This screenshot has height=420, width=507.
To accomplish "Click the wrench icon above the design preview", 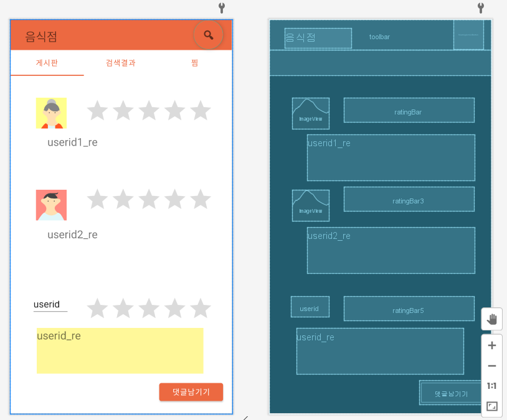I will (x=222, y=7).
